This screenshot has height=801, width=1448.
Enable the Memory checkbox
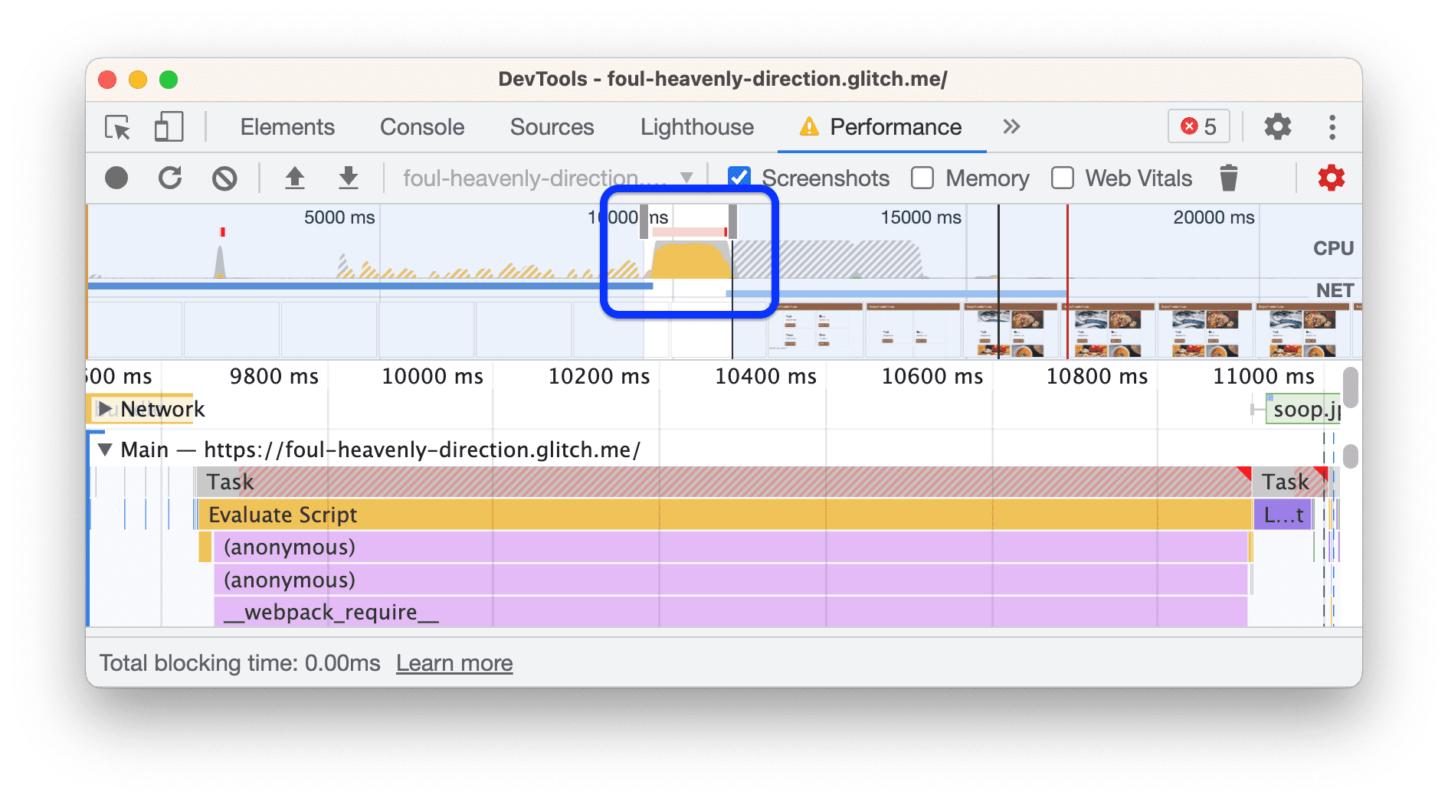click(922, 178)
